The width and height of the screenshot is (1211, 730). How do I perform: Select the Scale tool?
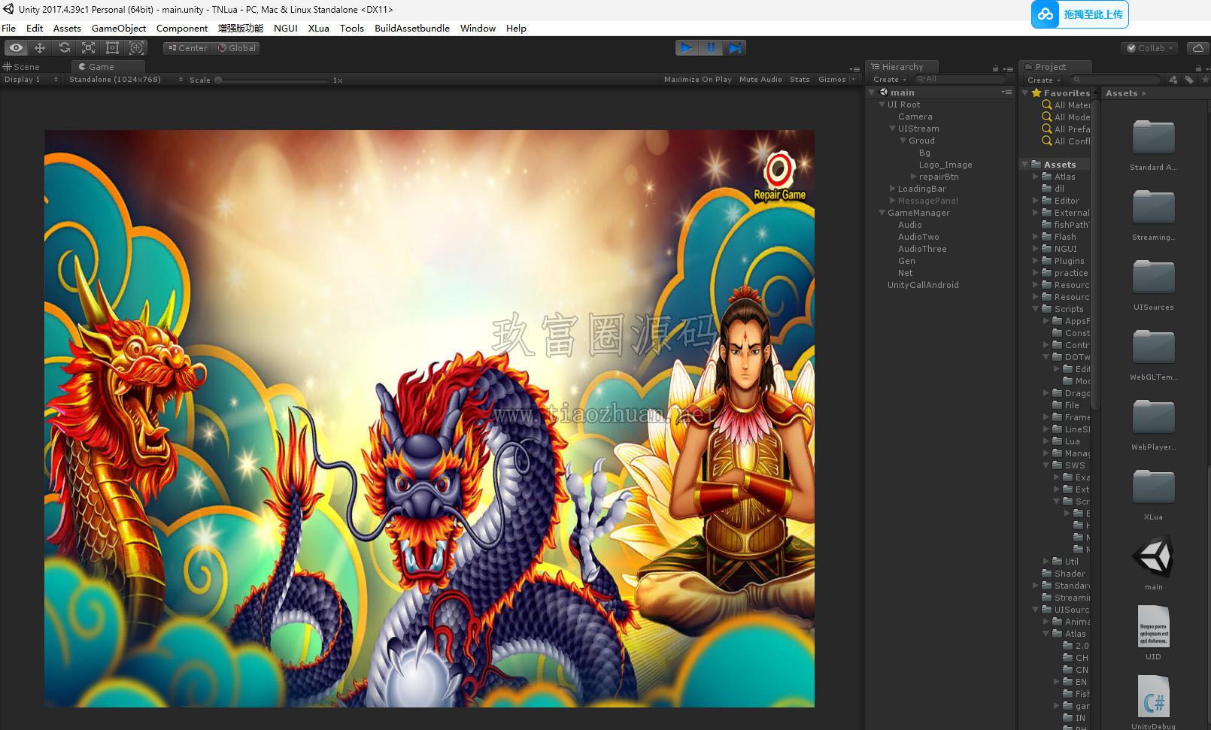(x=88, y=47)
